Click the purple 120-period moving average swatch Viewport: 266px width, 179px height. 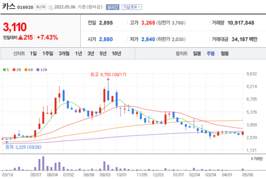click(38, 70)
